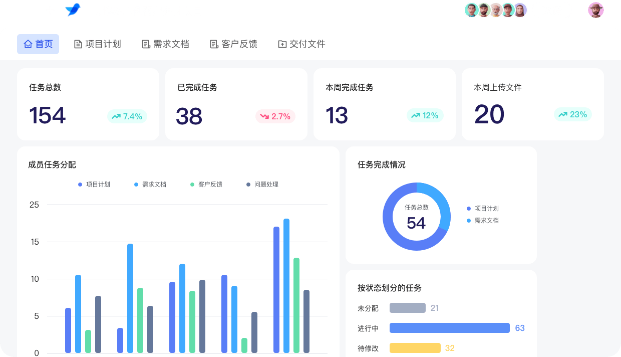
Task: Click the trend arrow icon in 12% badge
Action: (416, 115)
